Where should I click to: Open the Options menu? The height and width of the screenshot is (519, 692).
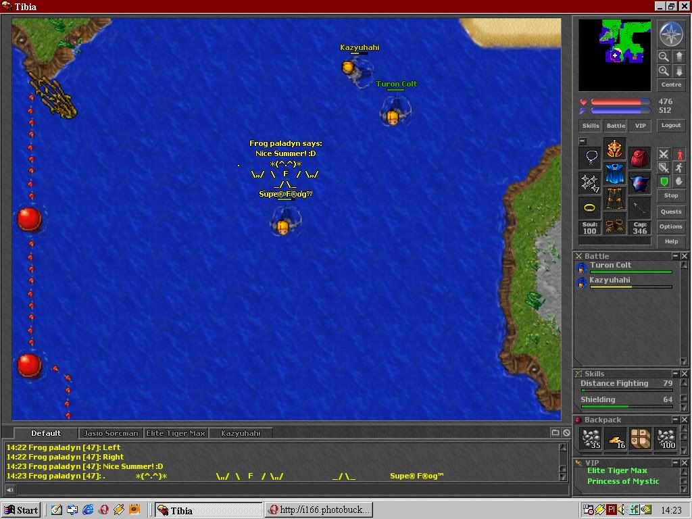point(671,226)
